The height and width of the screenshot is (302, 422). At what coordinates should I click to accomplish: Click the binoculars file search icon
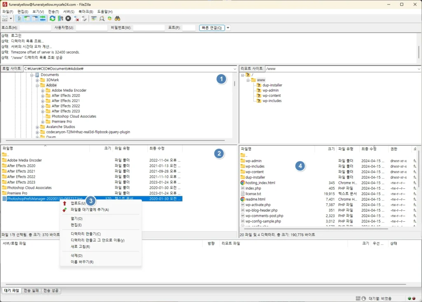[x=117, y=19]
